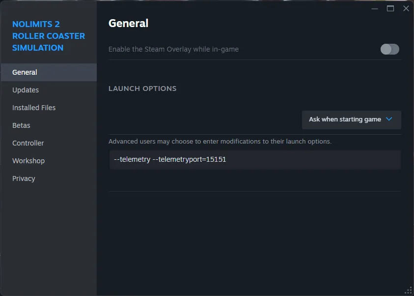This screenshot has height=296, width=414.
Task: Click the Enable the Steam Overlay label
Action: [173, 49]
